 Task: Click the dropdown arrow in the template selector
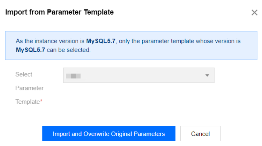click(207, 76)
